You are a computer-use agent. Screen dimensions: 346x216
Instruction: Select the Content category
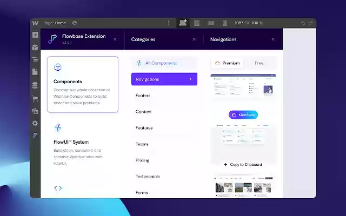[x=143, y=112]
